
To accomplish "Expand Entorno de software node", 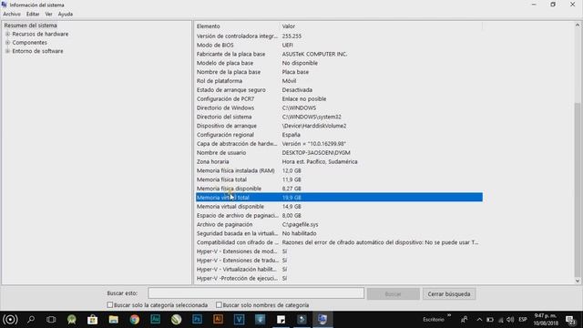I will 7,51.
